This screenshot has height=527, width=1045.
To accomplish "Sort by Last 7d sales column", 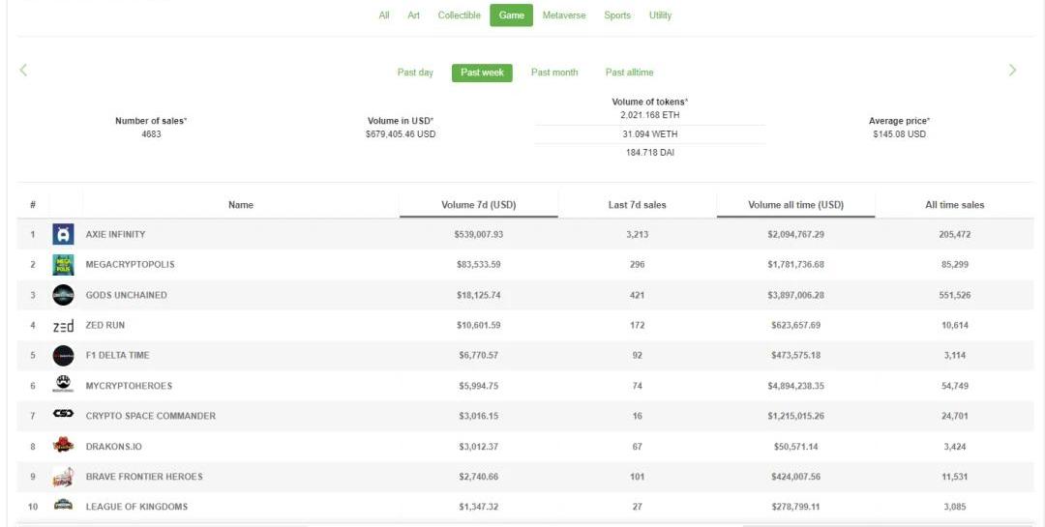I will point(637,205).
